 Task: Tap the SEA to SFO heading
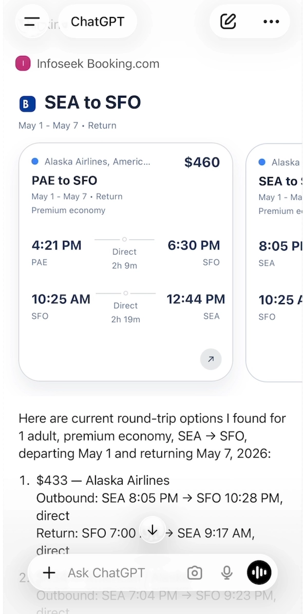click(93, 102)
